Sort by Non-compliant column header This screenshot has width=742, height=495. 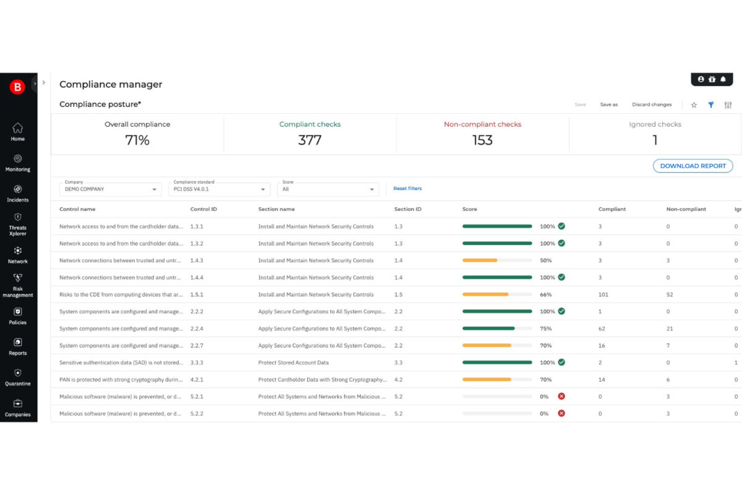[x=686, y=209]
